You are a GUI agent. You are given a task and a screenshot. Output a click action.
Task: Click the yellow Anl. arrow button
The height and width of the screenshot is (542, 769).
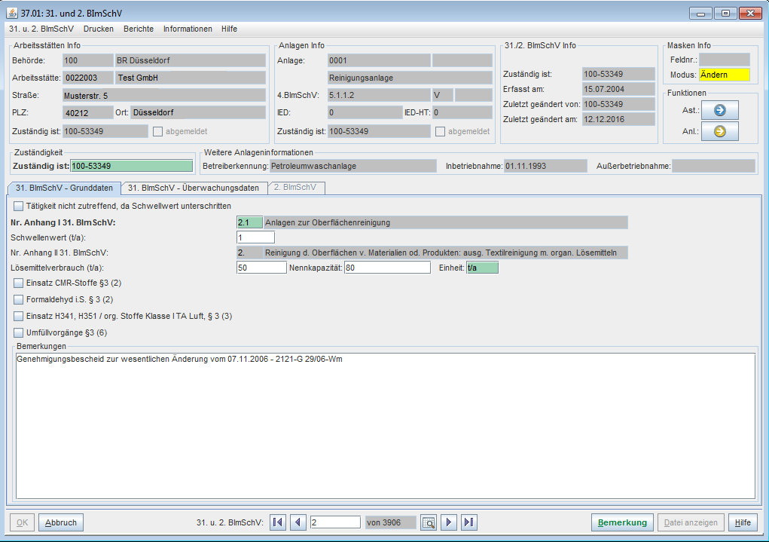tap(719, 131)
